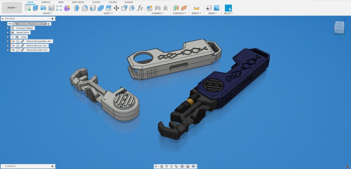Click the Measure ruler icon
351x169 pixels.
pyautogui.click(x=196, y=8)
